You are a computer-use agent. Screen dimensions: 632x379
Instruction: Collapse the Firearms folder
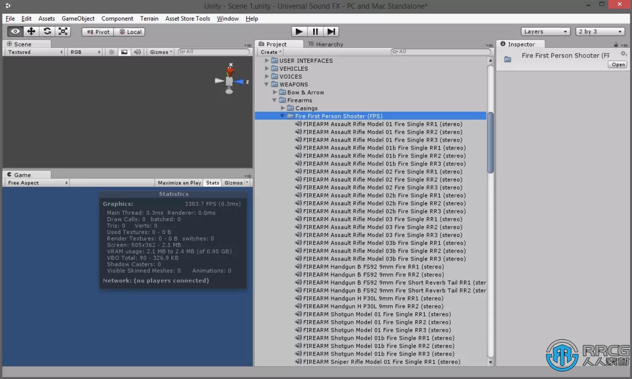(x=275, y=100)
